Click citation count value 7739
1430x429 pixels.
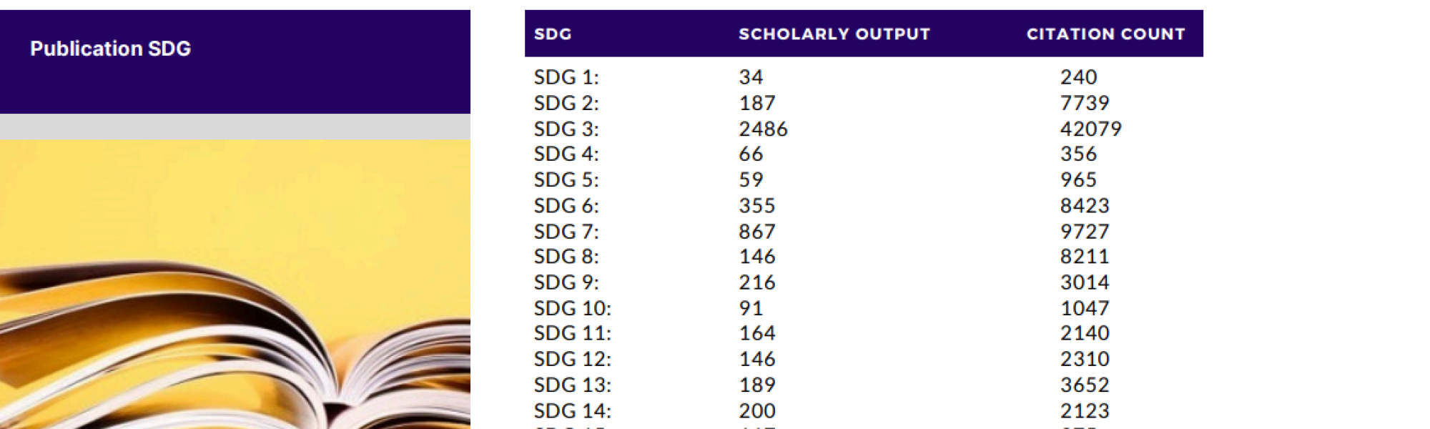tap(1084, 103)
